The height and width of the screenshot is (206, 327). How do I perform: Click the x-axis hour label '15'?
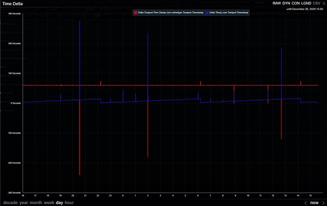point(310,196)
